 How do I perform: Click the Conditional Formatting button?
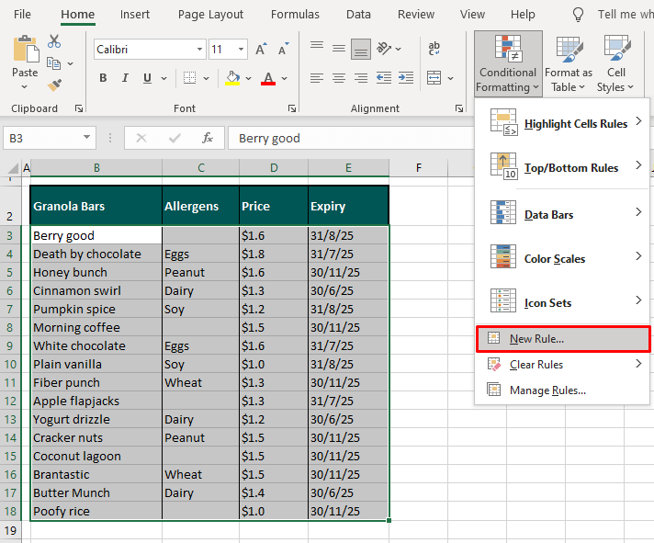tap(508, 63)
